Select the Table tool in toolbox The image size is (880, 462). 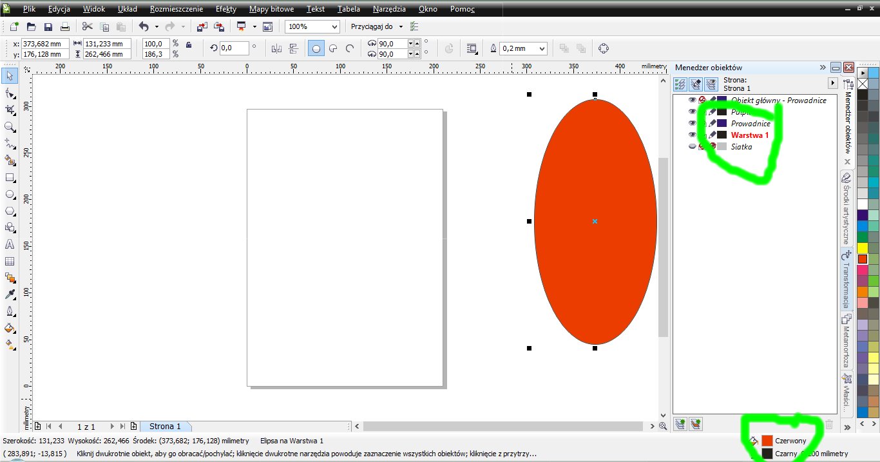[x=10, y=261]
